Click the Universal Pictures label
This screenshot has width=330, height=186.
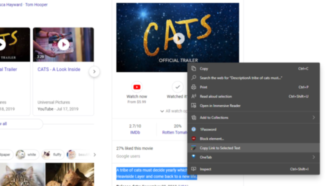pos(54,102)
